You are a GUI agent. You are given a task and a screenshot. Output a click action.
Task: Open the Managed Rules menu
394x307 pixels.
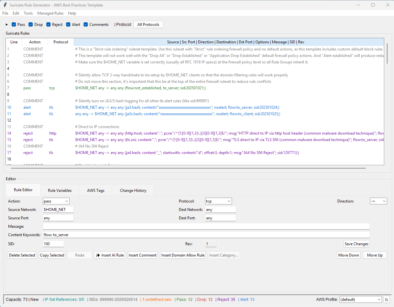[x=50, y=13]
